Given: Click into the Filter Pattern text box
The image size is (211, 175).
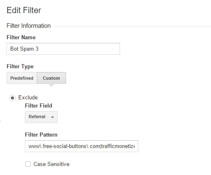Looking at the screenshot, I should pos(82,146).
